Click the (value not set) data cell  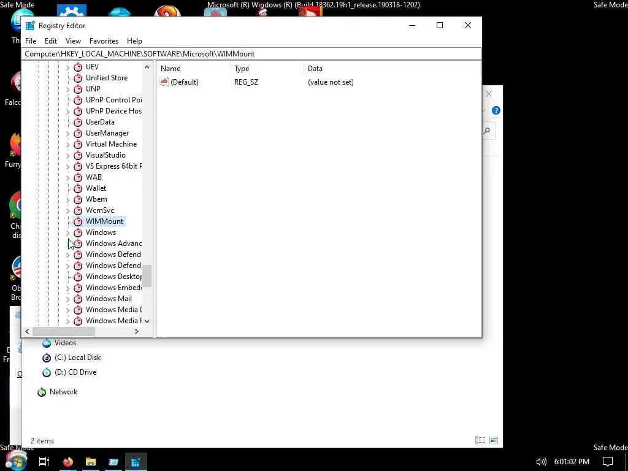(x=331, y=82)
